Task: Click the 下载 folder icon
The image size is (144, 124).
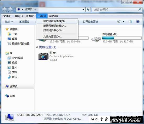Action: pos(9,34)
